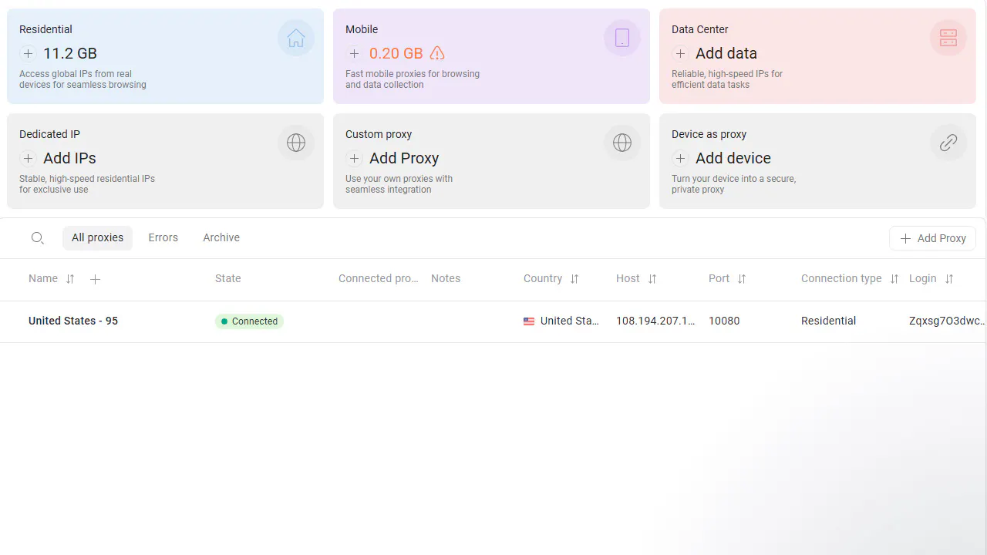Viewport: 987px width, 555px height.
Task: Add Mobile data with the plus icon
Action: coord(354,53)
